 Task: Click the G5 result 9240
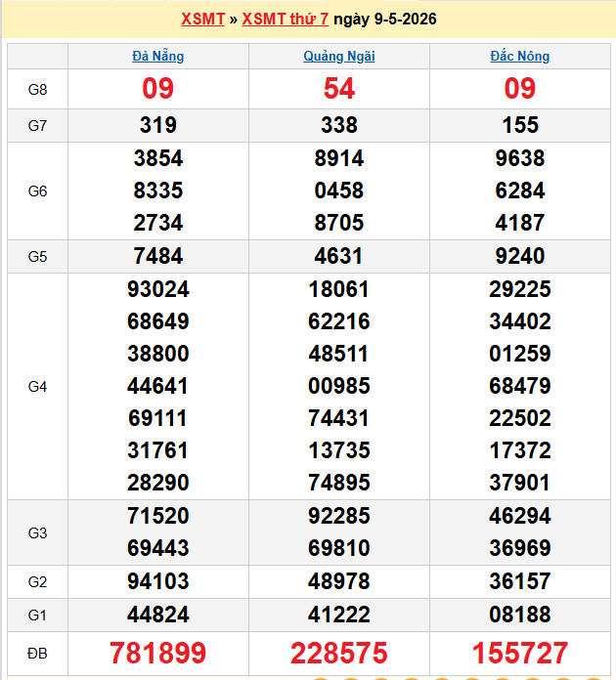click(x=520, y=256)
